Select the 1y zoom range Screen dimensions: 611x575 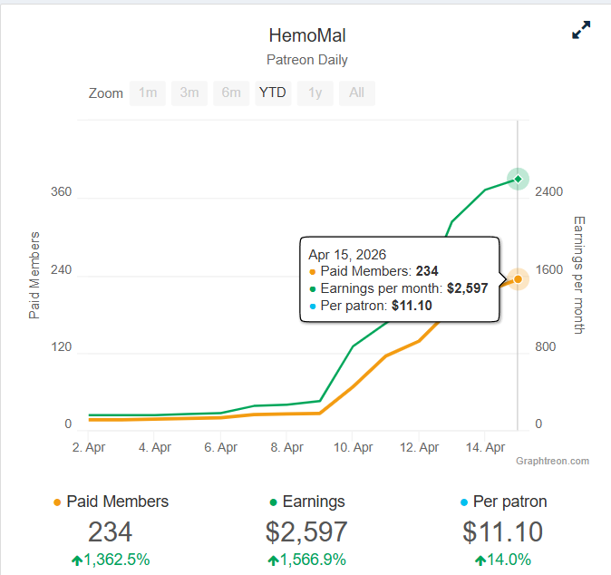point(315,93)
